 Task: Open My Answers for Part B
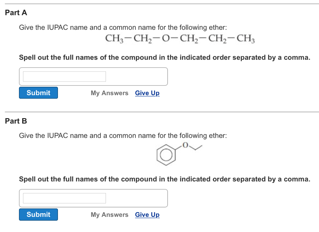(x=109, y=215)
